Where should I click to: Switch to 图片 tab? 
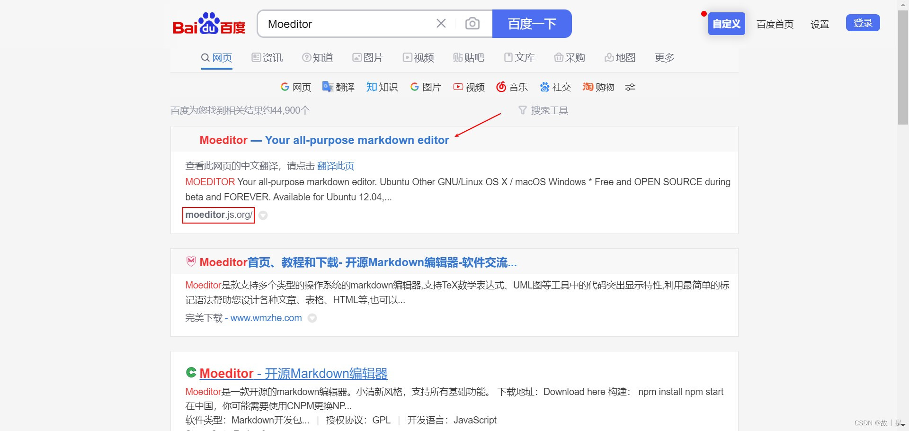[368, 58]
